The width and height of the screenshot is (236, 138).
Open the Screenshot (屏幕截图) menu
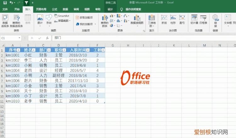point(62,21)
